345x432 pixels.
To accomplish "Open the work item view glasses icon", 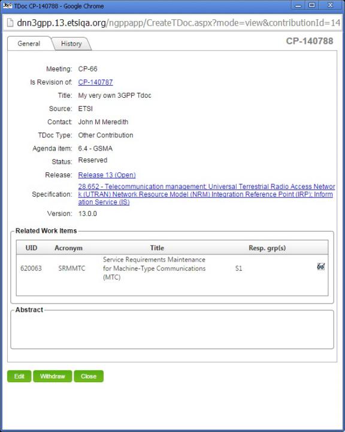I will 321,266.
